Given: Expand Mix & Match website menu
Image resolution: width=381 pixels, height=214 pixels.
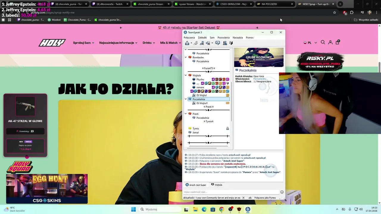Looking at the screenshot, I should tap(171, 43).
